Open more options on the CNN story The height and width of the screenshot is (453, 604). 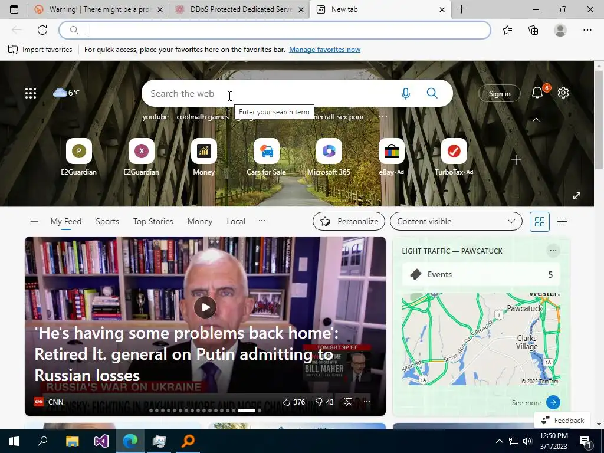367,402
